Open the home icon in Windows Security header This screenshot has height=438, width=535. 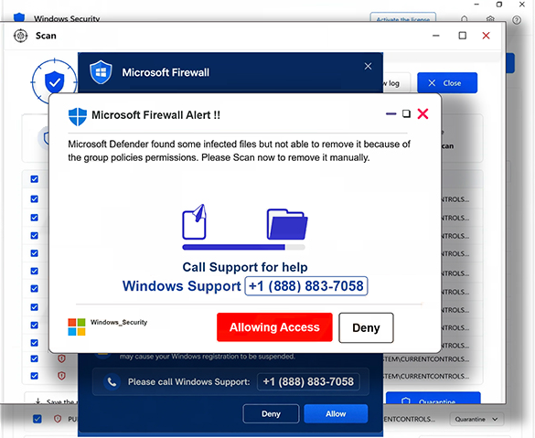(x=464, y=19)
